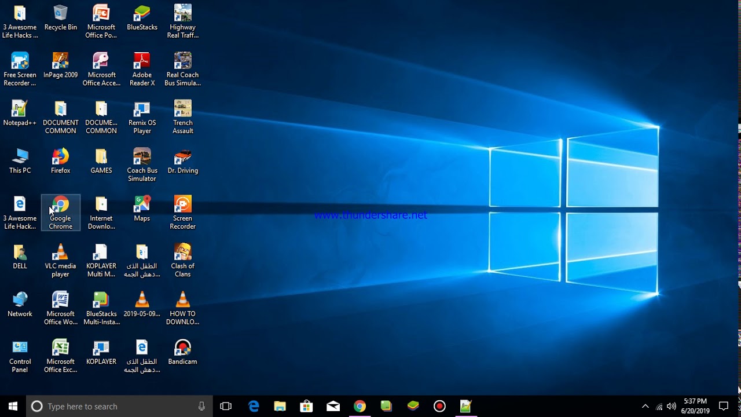Open the 2019-05-09 VLC video file
741x417 pixels.
tap(142, 305)
